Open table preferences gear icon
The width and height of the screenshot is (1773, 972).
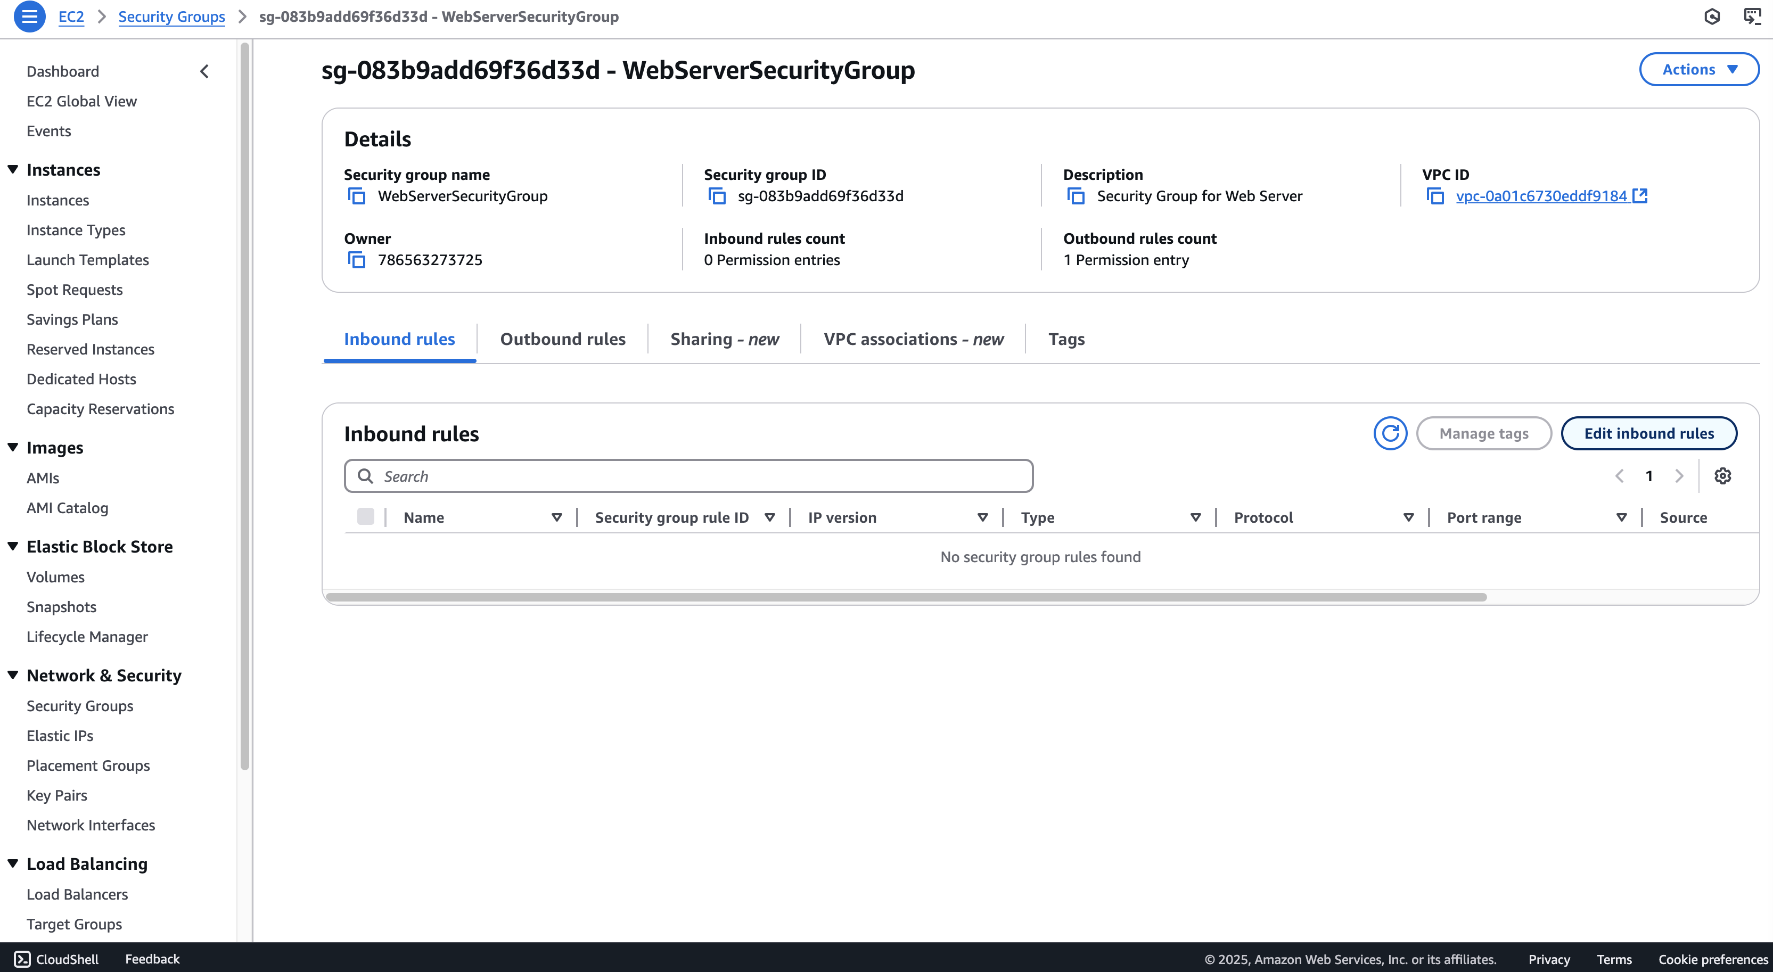1723,476
